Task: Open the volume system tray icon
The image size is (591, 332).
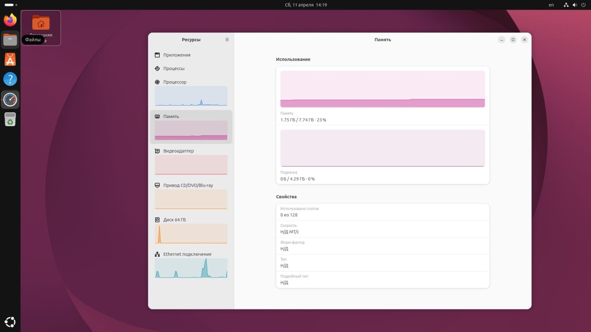Action: tap(574, 5)
